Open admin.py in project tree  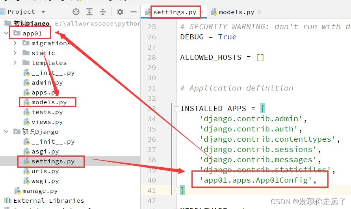pos(47,83)
